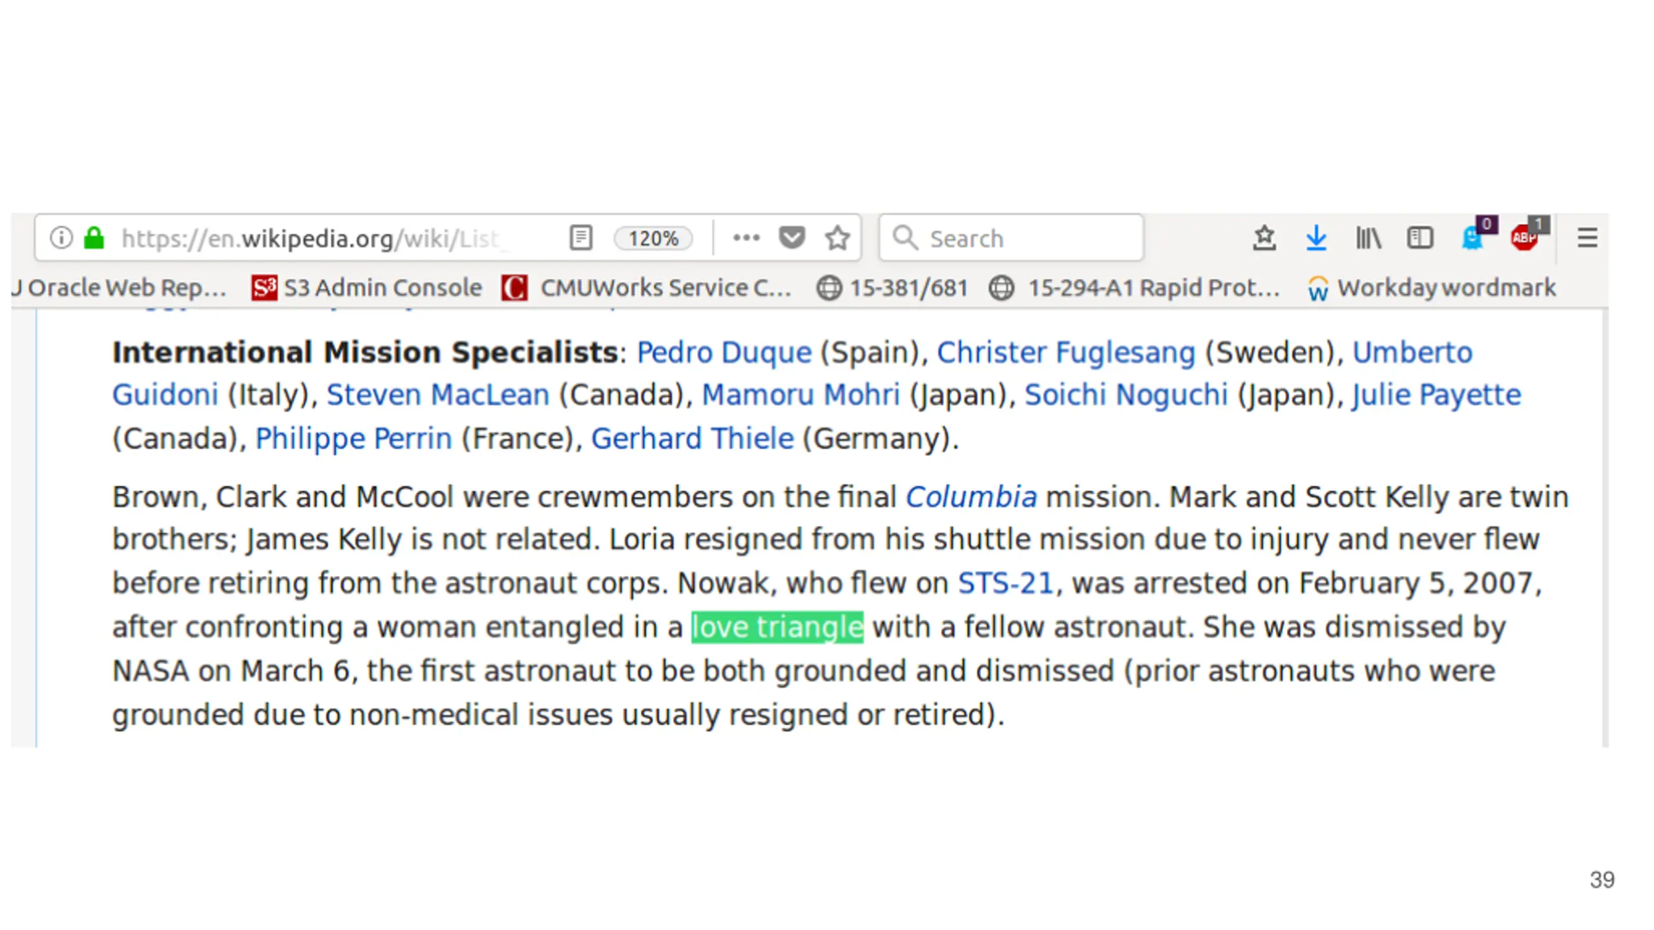
Task: Follow the Pedro Duque link
Action: (724, 353)
